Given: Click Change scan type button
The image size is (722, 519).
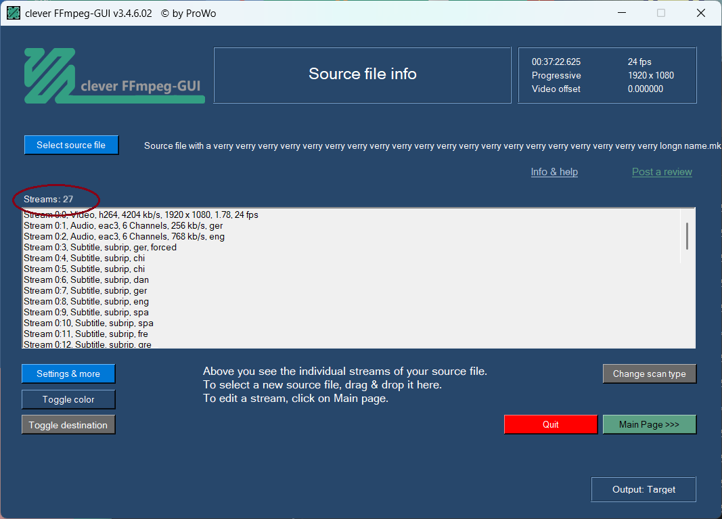Looking at the screenshot, I should (649, 374).
